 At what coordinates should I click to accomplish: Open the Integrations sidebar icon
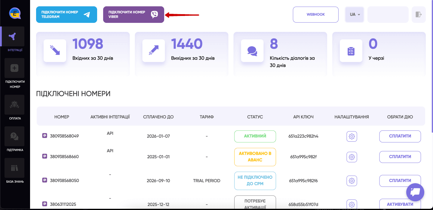point(14,37)
